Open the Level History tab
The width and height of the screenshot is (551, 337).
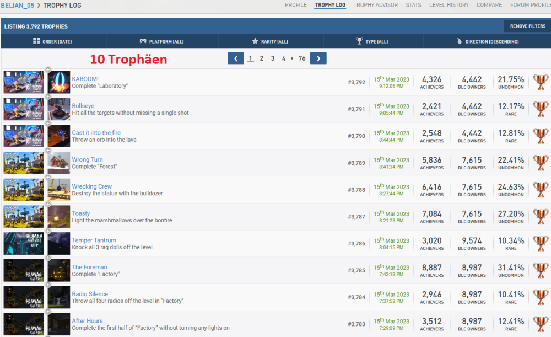click(449, 5)
